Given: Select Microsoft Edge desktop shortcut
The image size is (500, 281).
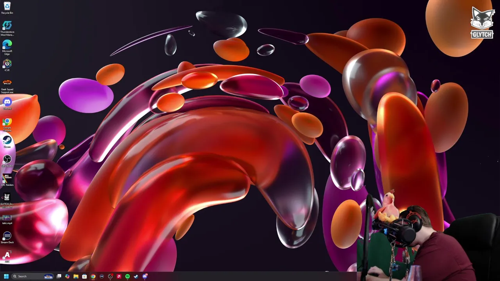Looking at the screenshot, I should [7, 47].
